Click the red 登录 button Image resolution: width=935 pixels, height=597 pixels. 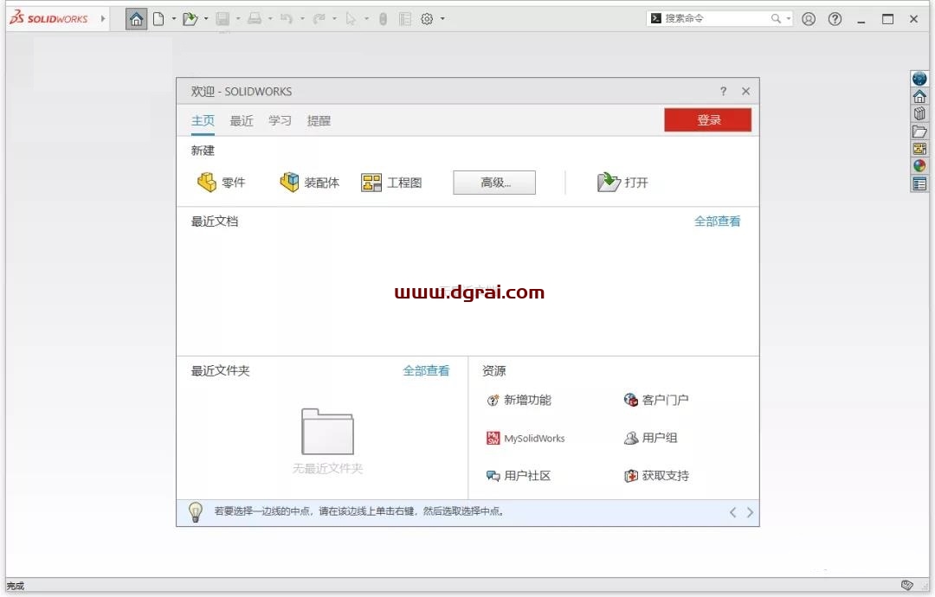[x=708, y=119]
